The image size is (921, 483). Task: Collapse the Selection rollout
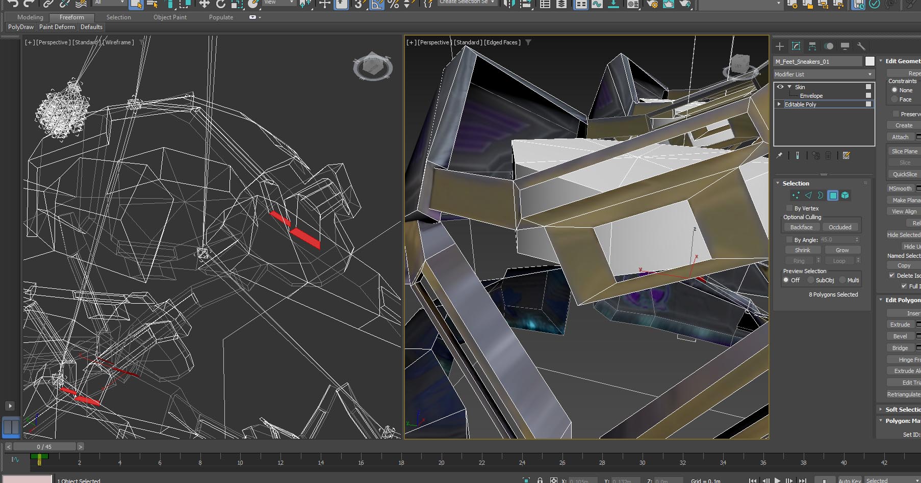pos(778,183)
